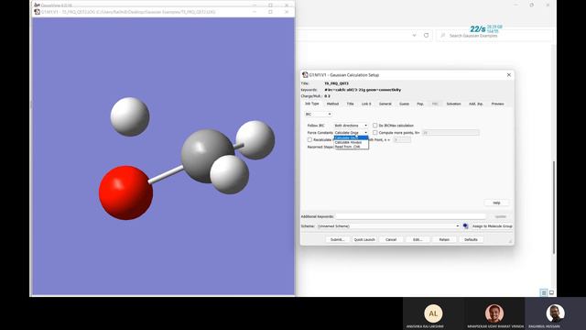Click the N= points input field

pyautogui.click(x=450, y=132)
